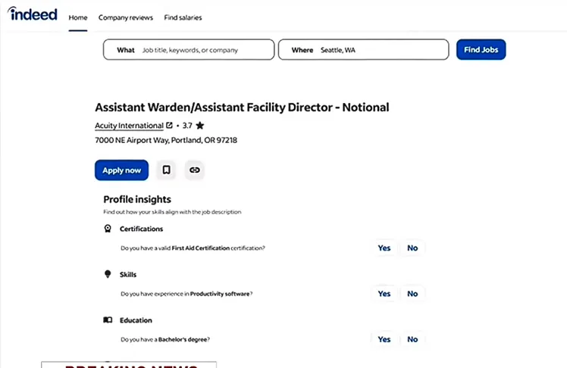Save job with bookmark icon
567x368 pixels.
tap(166, 170)
